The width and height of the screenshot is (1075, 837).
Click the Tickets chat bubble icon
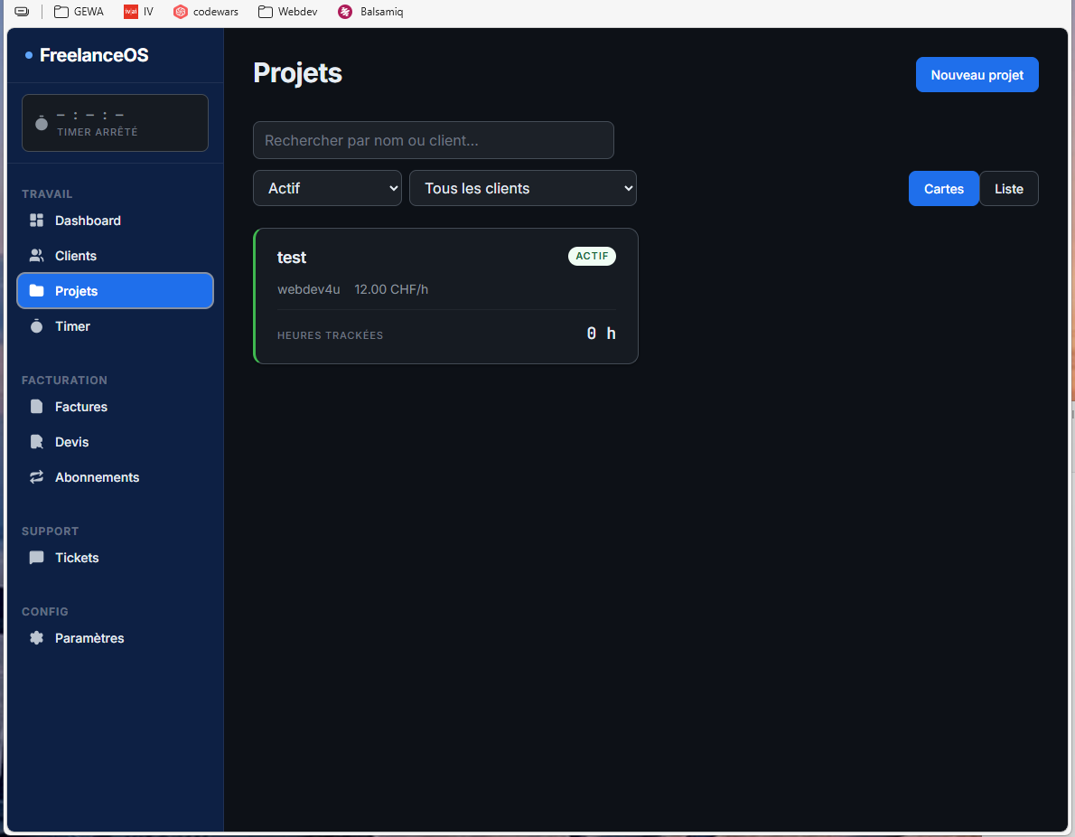pos(37,558)
